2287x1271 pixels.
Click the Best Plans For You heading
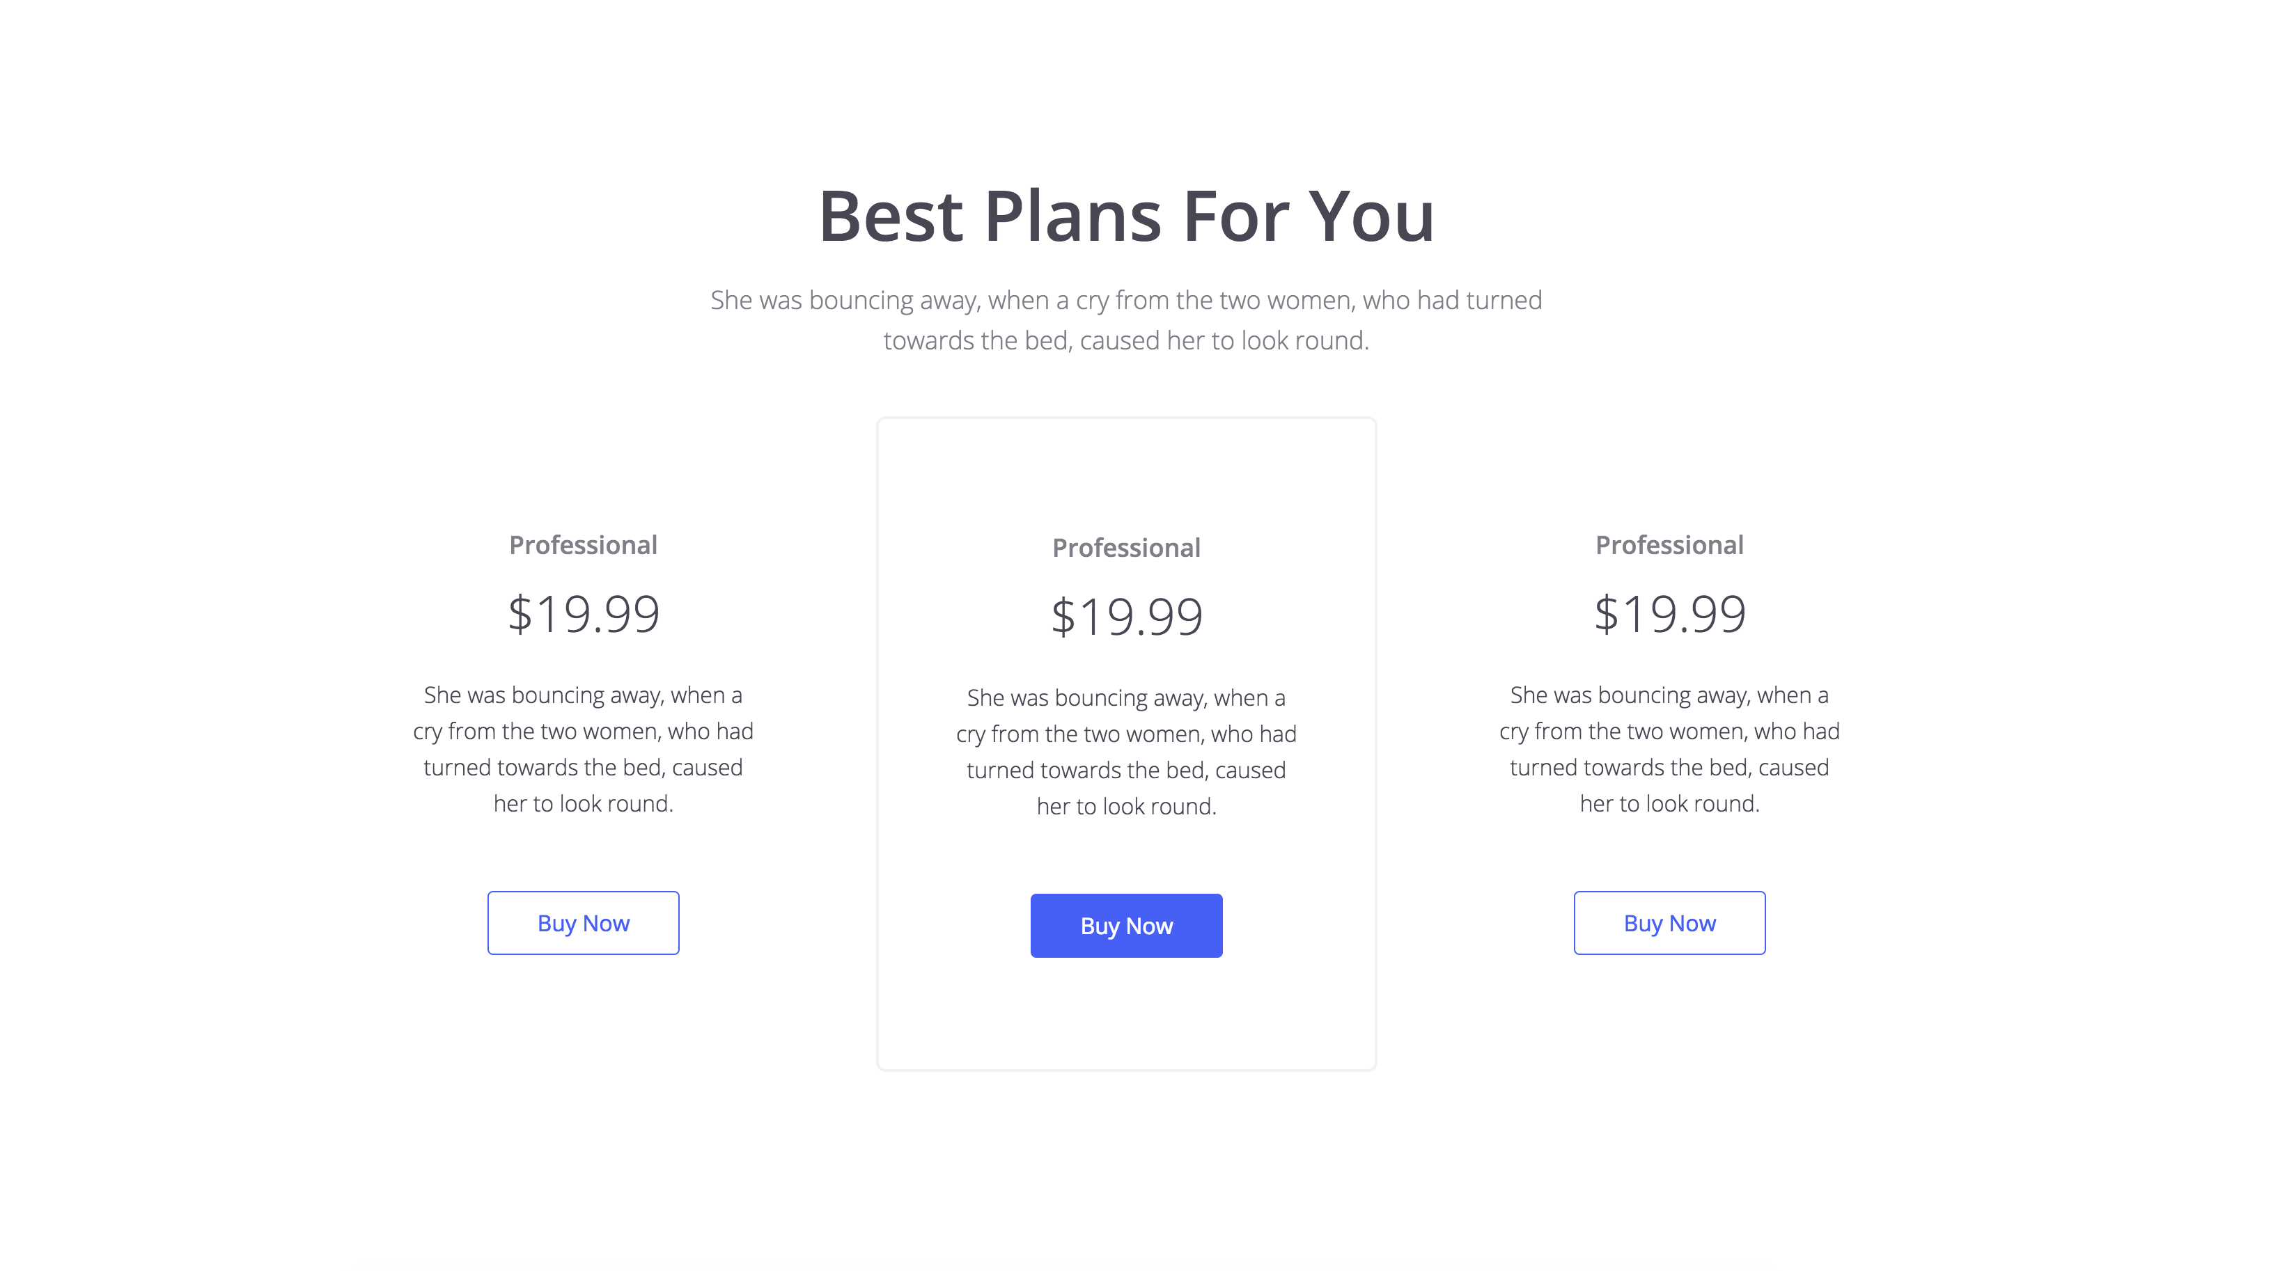coord(1127,216)
